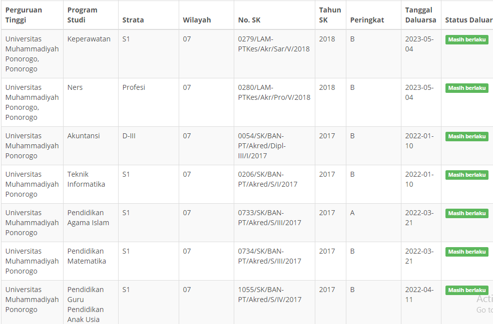Image resolution: width=493 pixels, height=324 pixels.
Task: Select the Keperawatan program cell
Action: (x=89, y=39)
